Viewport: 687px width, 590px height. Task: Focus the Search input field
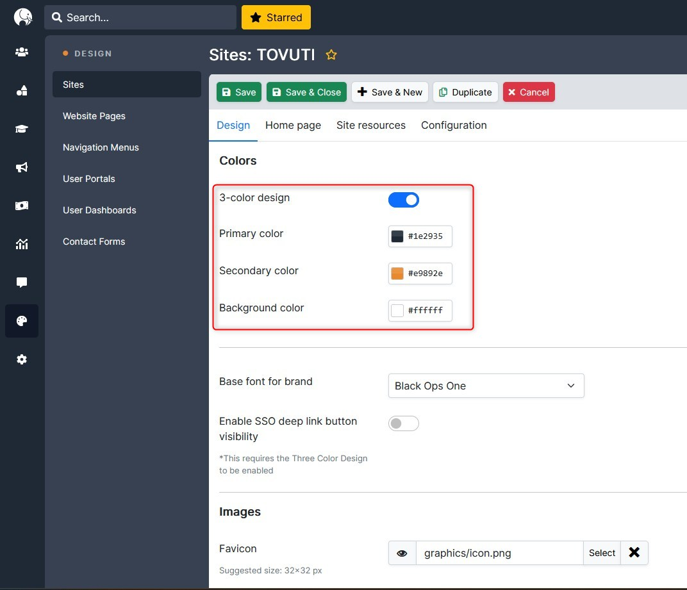pyautogui.click(x=140, y=17)
